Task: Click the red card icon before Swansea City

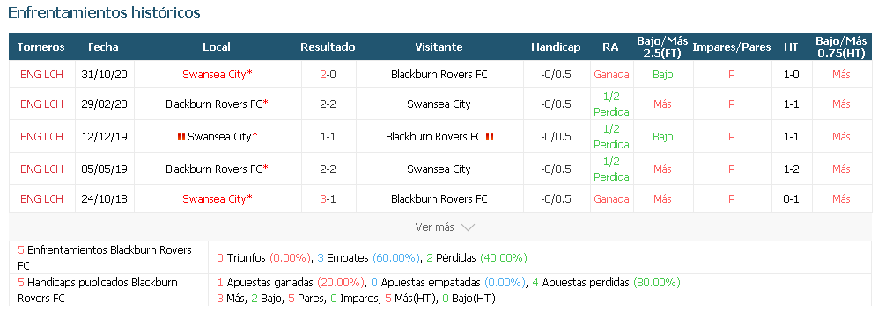Action: coord(181,136)
